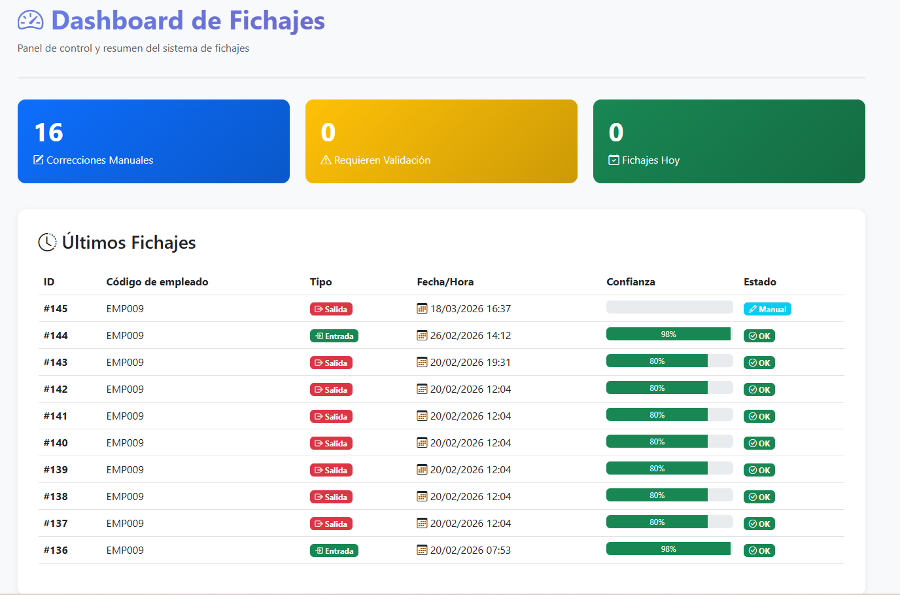
Task: Click calendar icon in row #145 date
Action: pos(422,309)
